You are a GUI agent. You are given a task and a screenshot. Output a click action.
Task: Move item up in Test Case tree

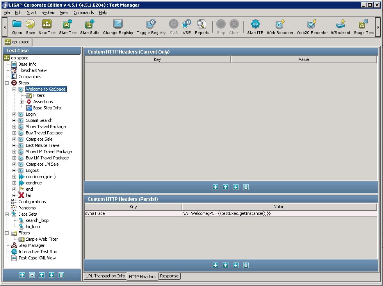(42, 275)
